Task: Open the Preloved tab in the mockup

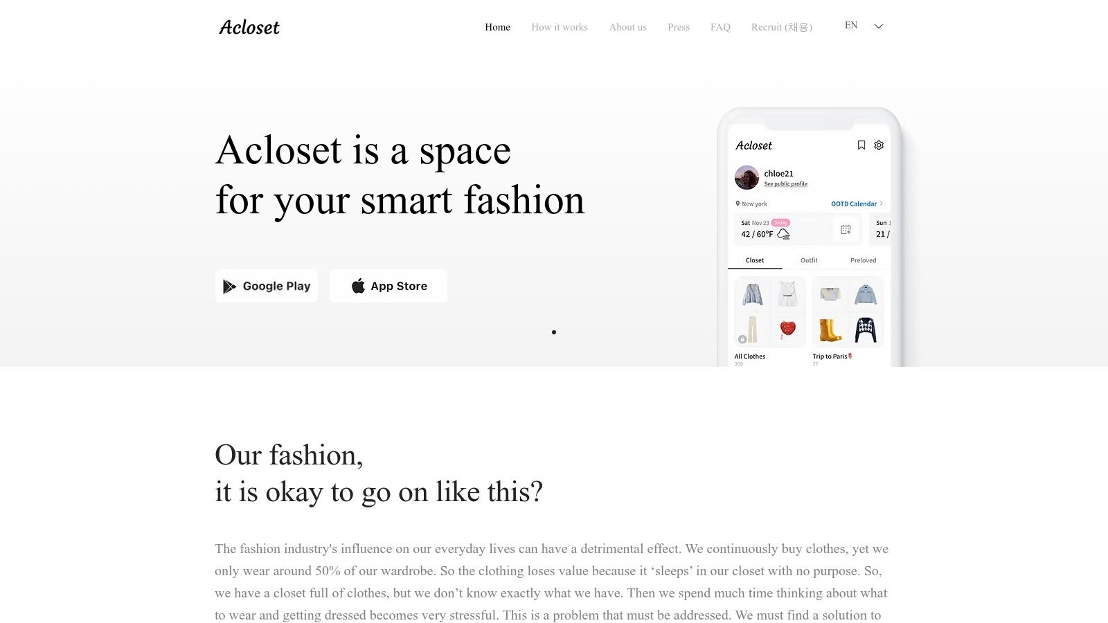Action: coord(863,260)
